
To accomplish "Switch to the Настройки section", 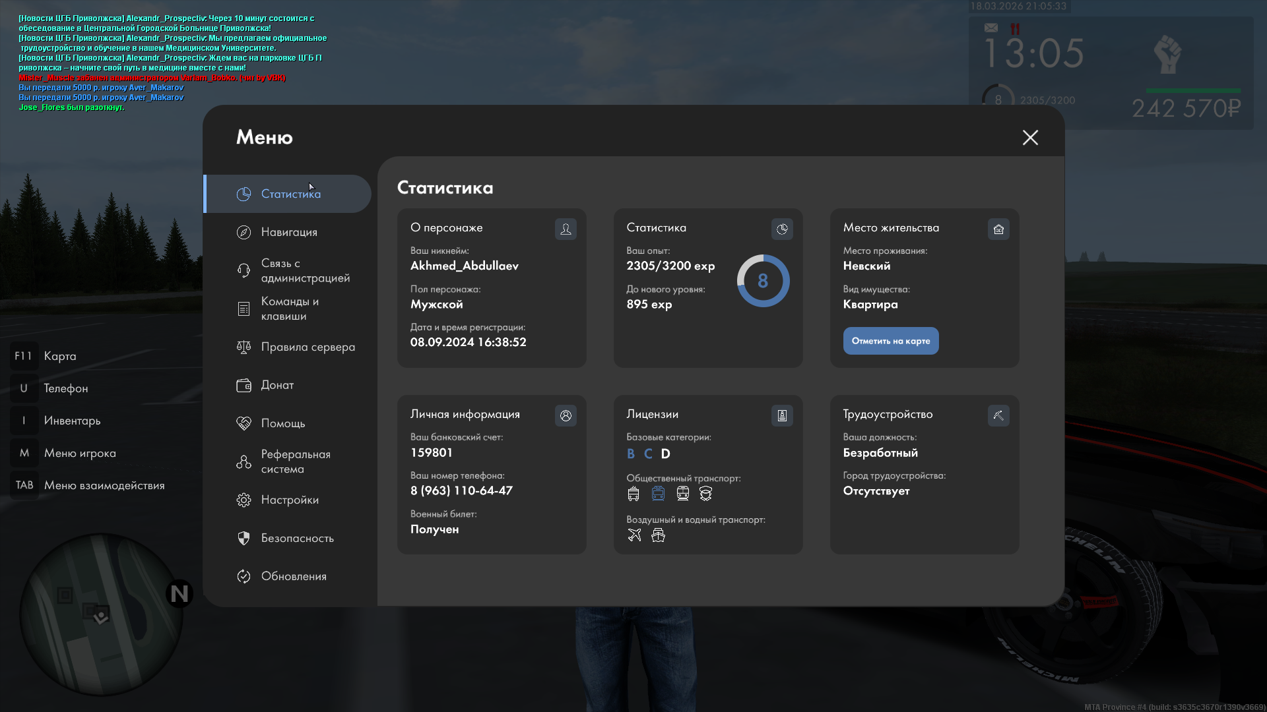I will point(289,500).
